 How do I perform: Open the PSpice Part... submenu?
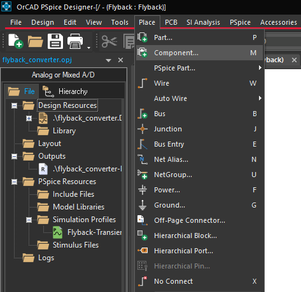click(x=199, y=68)
